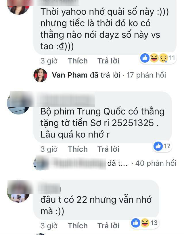
Task: Click Trả lời under '22 nhưng vẫn nhớ' comment
Action: pyautogui.click(x=108, y=226)
